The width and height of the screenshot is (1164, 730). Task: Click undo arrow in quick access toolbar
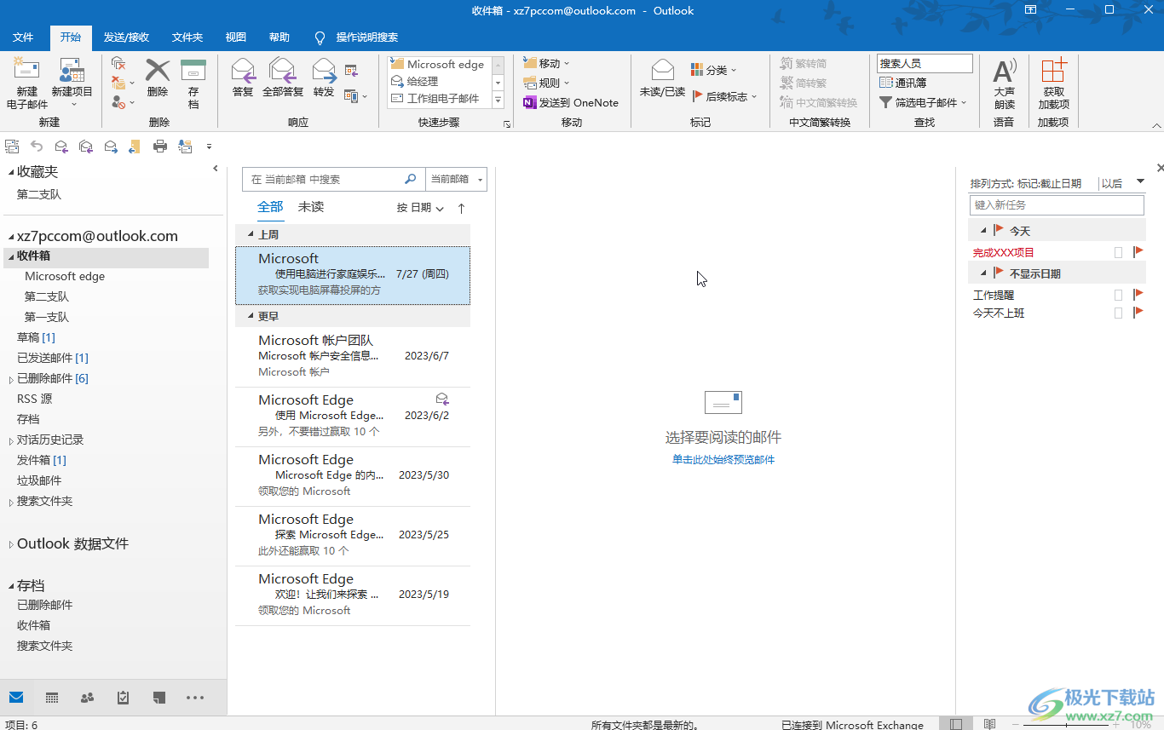(x=37, y=147)
